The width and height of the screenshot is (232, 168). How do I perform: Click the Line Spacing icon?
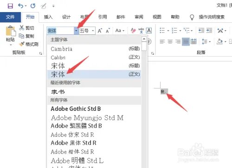[x=205, y=41]
